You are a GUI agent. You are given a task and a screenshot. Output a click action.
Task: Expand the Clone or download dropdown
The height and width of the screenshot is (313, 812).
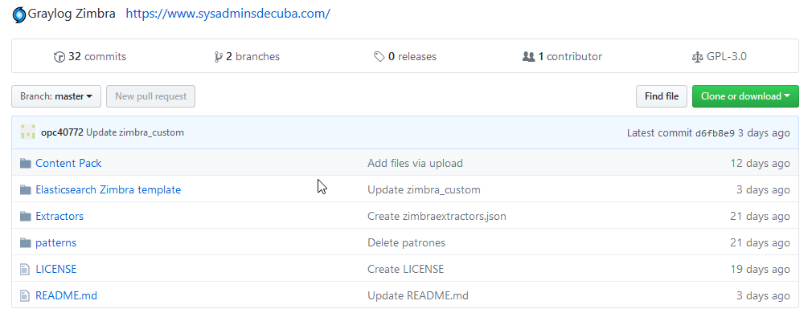pos(745,97)
